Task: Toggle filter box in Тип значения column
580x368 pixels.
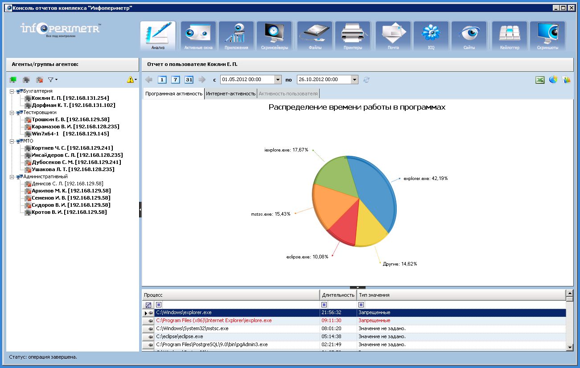Action: [361, 305]
